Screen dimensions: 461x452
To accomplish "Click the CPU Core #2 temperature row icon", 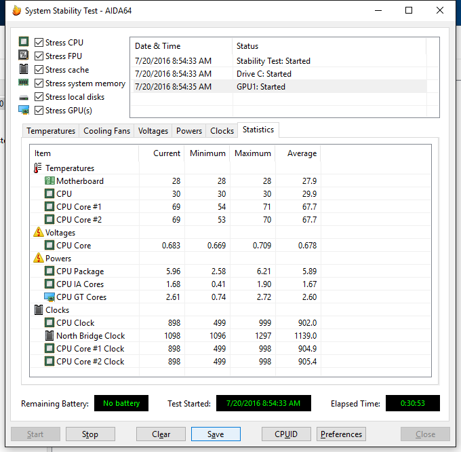I will pos(49,219).
